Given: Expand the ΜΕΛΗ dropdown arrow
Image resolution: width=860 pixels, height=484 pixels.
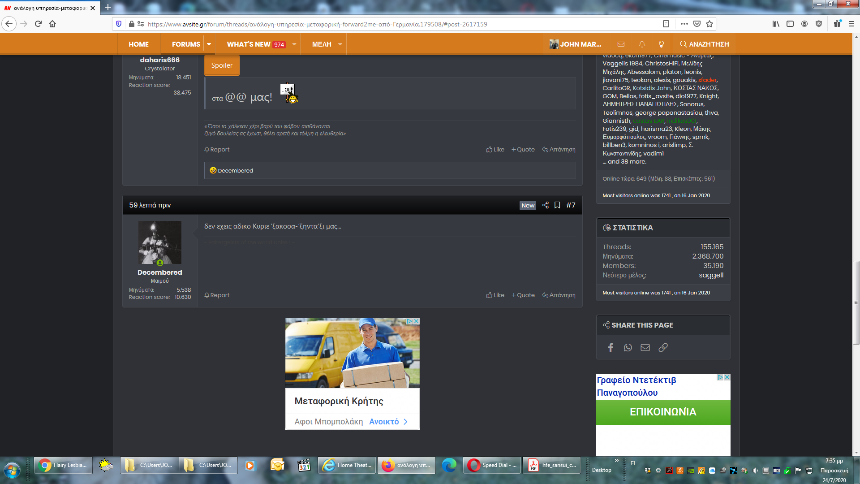Looking at the screenshot, I should [340, 44].
